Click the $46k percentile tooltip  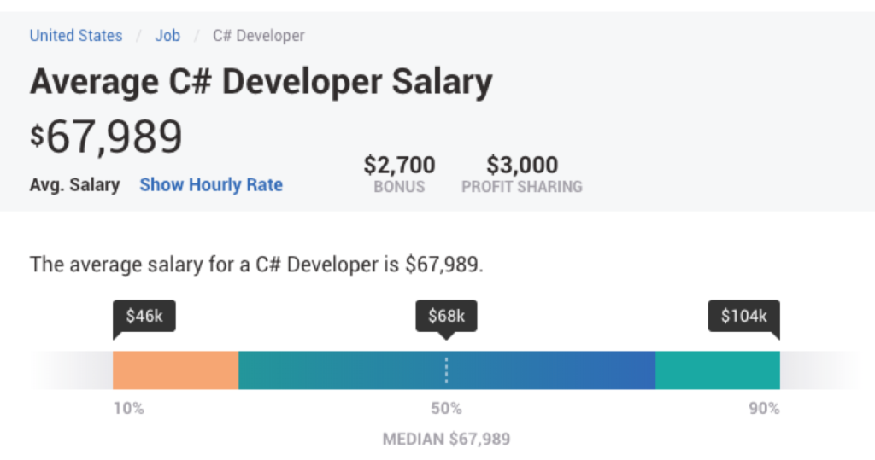coord(144,317)
